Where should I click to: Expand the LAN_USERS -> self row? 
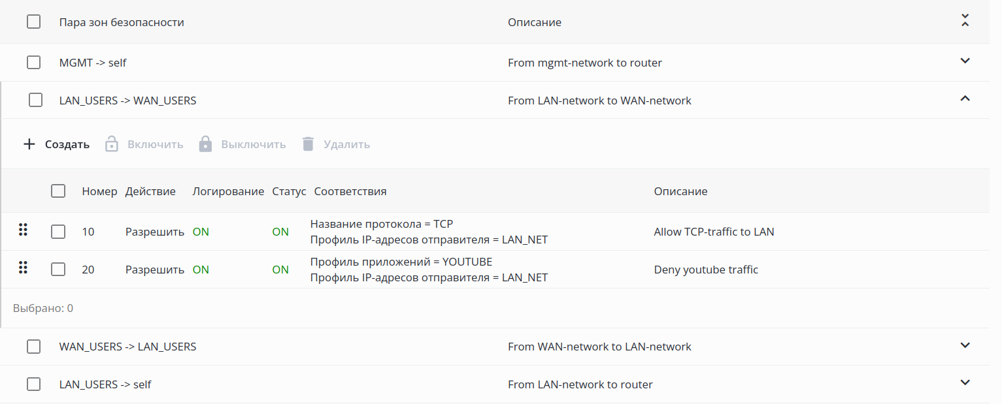965,382
